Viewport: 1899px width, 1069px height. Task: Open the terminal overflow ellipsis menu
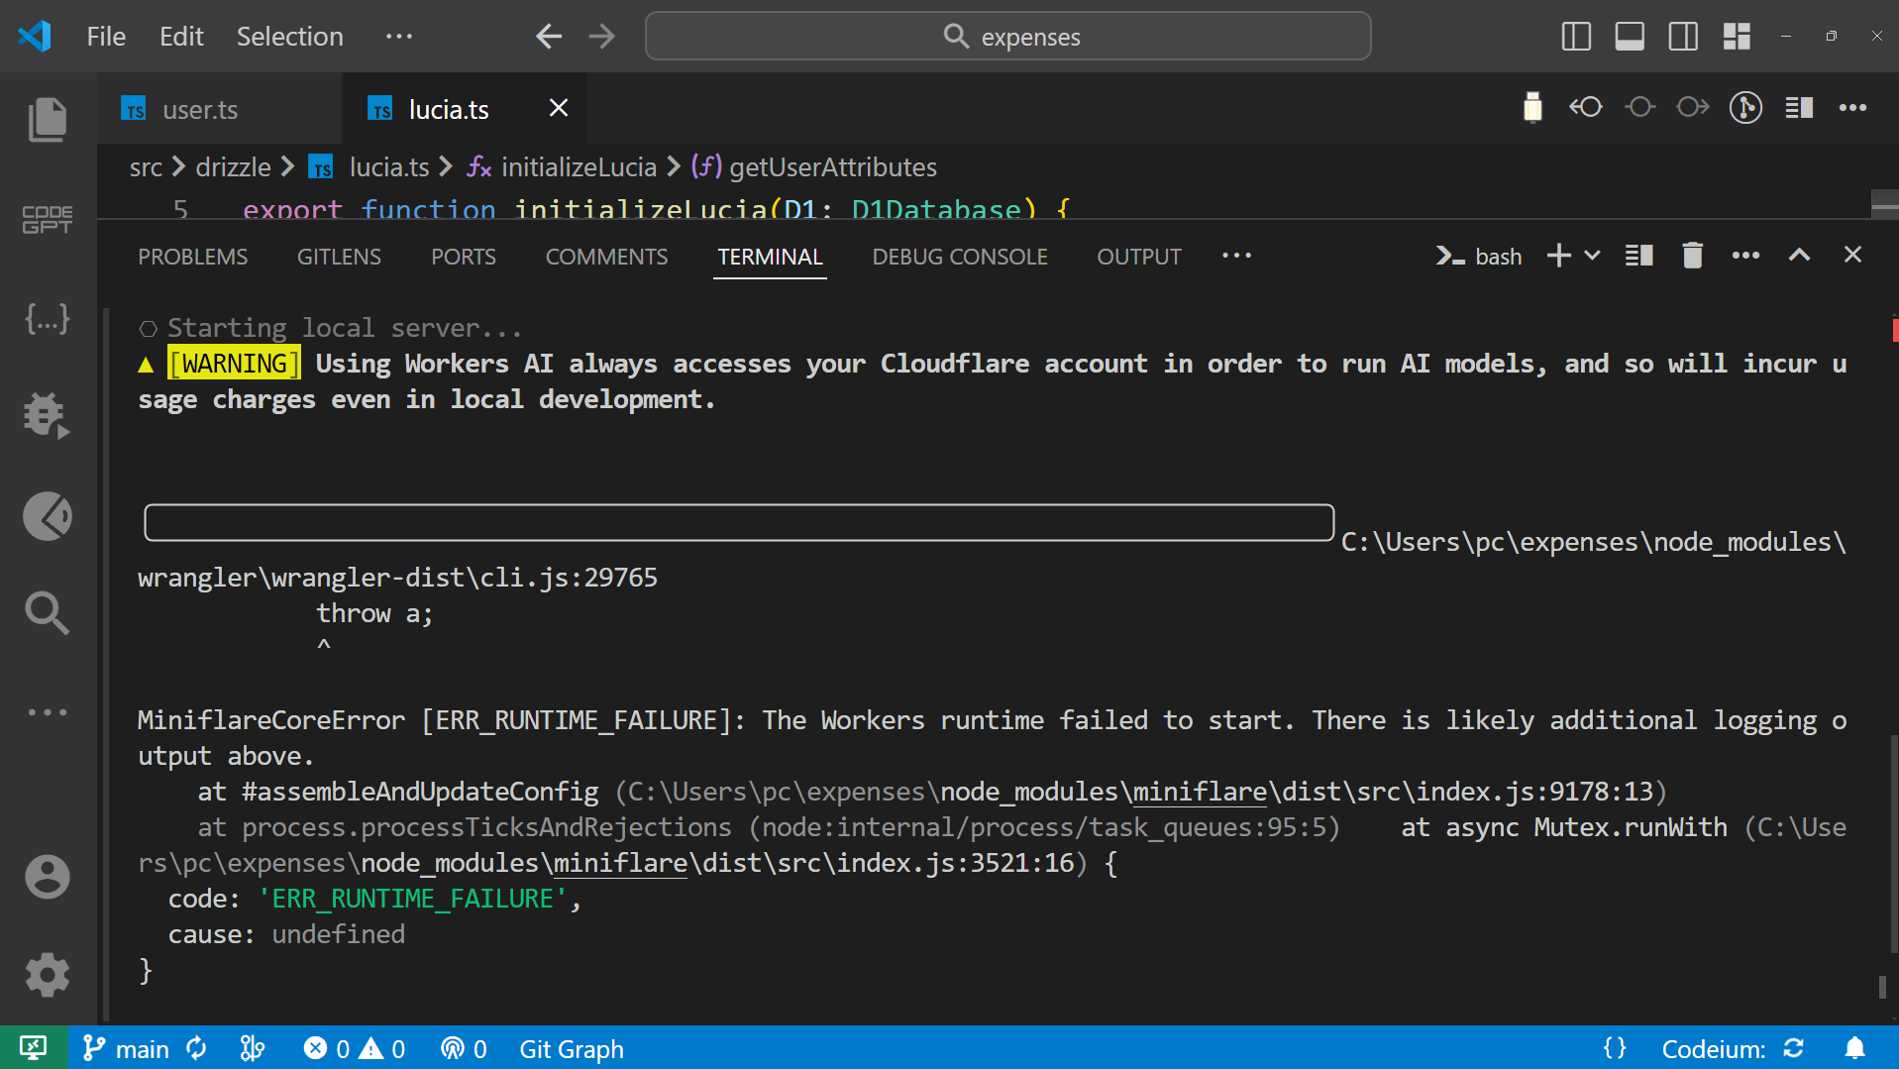point(1745,255)
